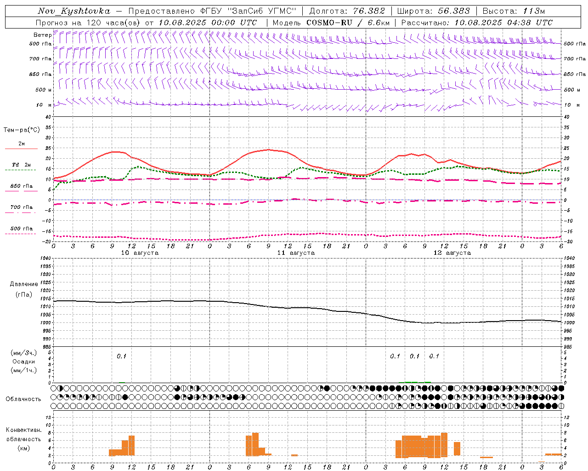Click the 'Конвективн.' convective cloud label
The width and height of the screenshot is (588, 471).
tap(24, 430)
